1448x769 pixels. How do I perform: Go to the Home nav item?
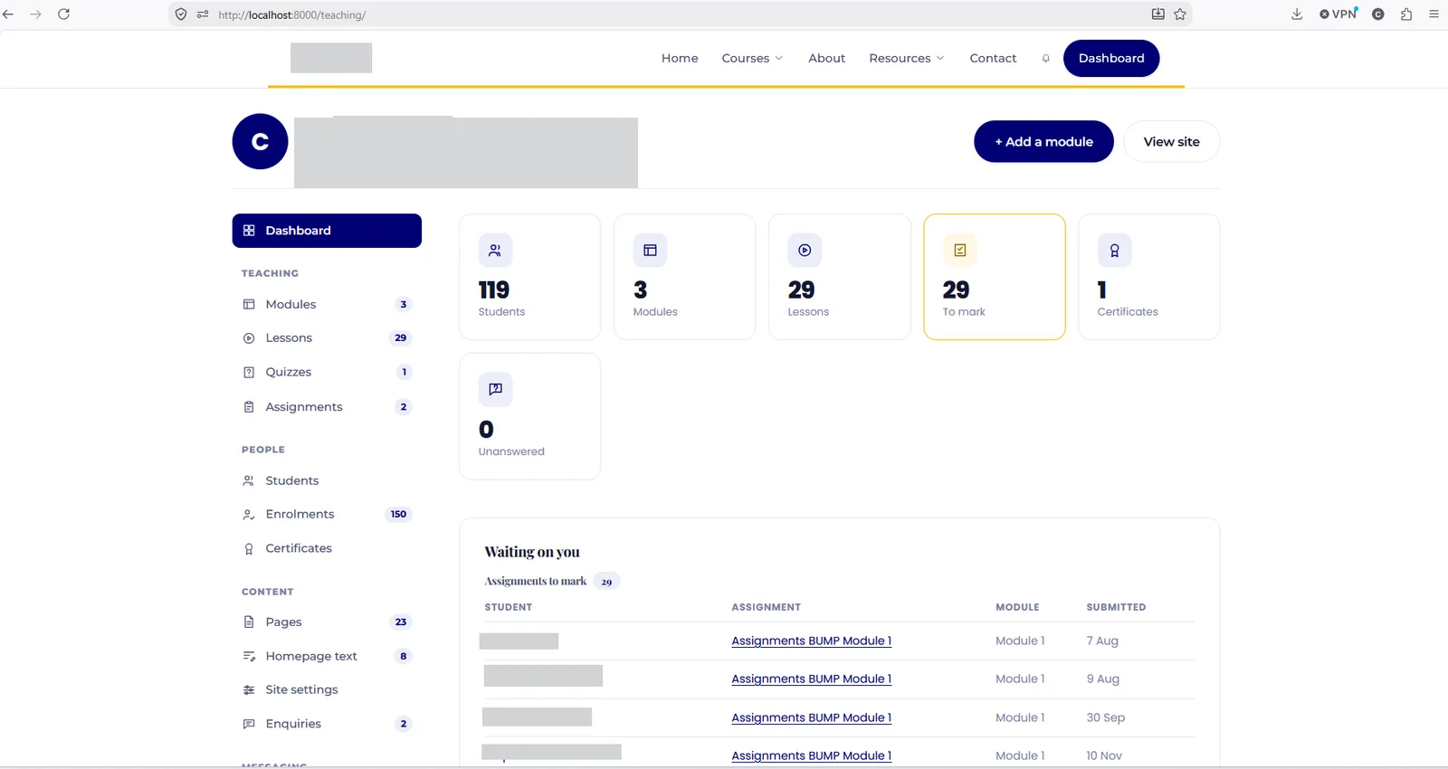[680, 58]
